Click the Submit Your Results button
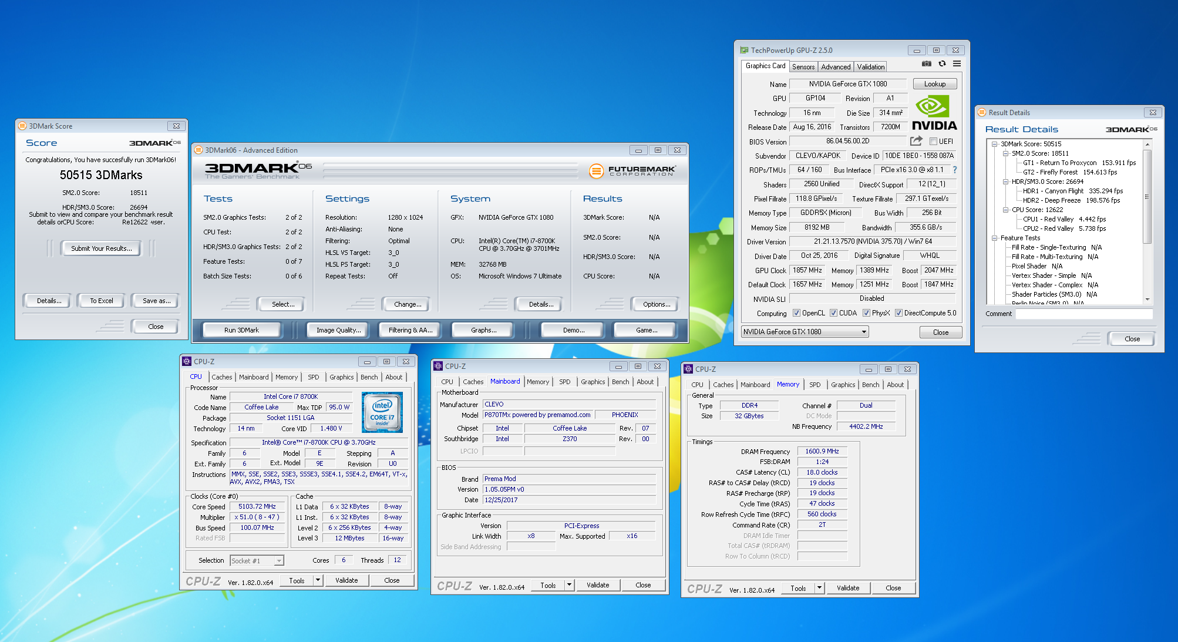Screen dimensions: 1178x642 coord(101,248)
